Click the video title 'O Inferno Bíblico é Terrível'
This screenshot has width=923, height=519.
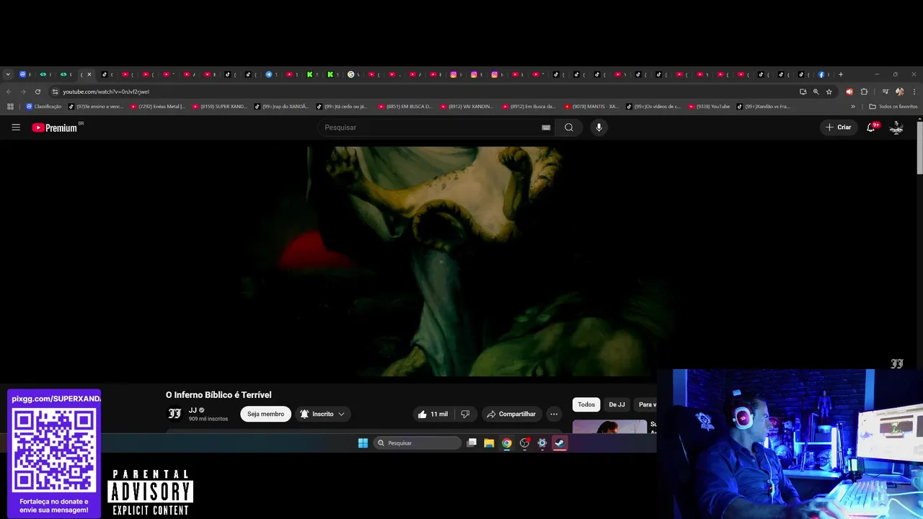[218, 395]
